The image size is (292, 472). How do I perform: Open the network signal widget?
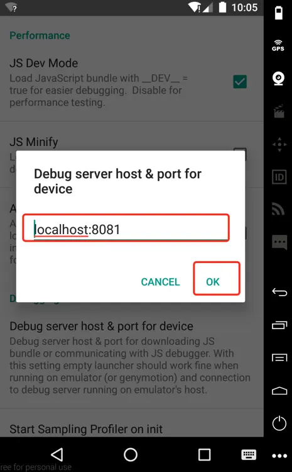pyautogui.click(x=278, y=209)
